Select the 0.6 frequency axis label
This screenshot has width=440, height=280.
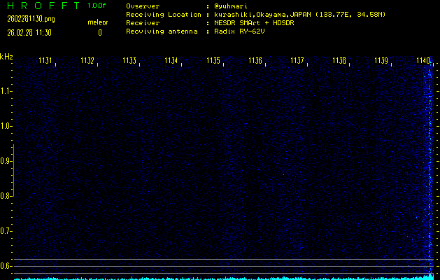tap(6, 266)
